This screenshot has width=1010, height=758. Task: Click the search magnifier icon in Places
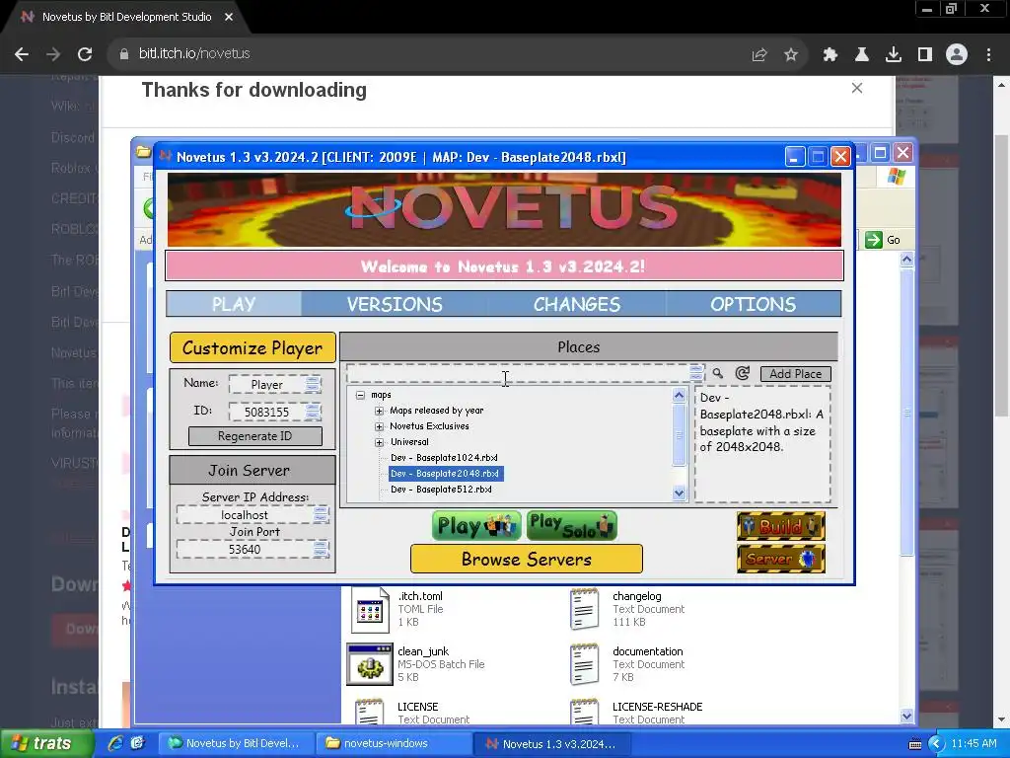[x=718, y=373]
